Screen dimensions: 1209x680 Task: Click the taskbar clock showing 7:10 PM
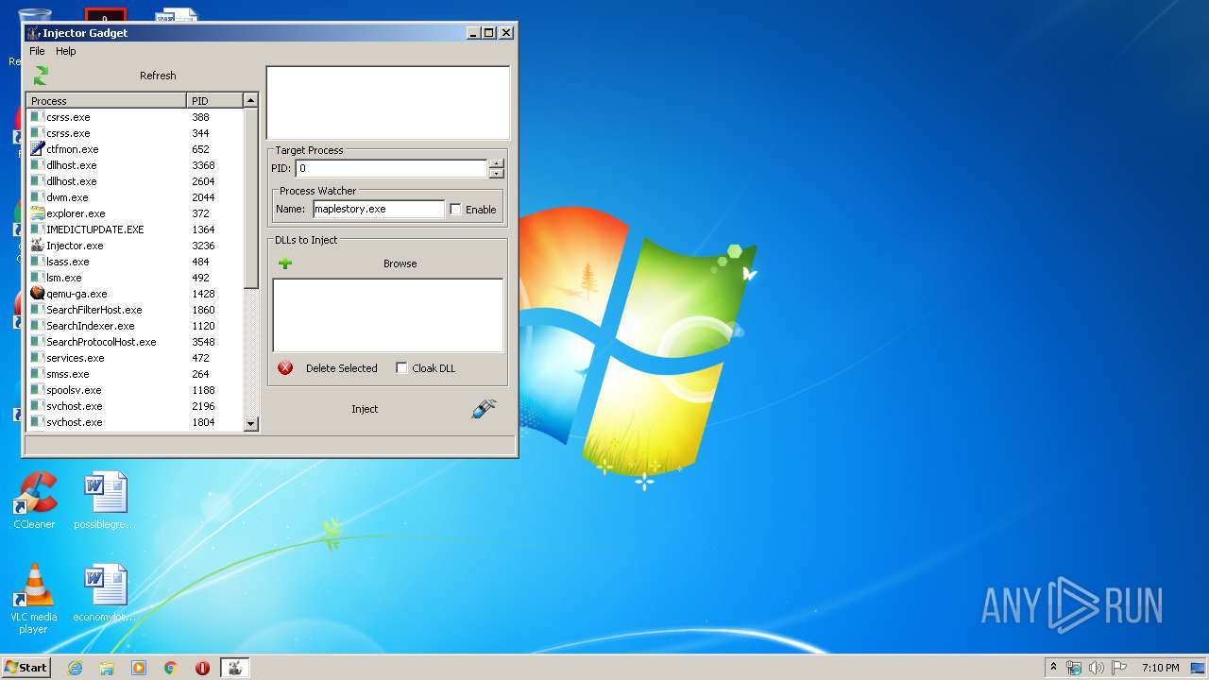(1160, 668)
